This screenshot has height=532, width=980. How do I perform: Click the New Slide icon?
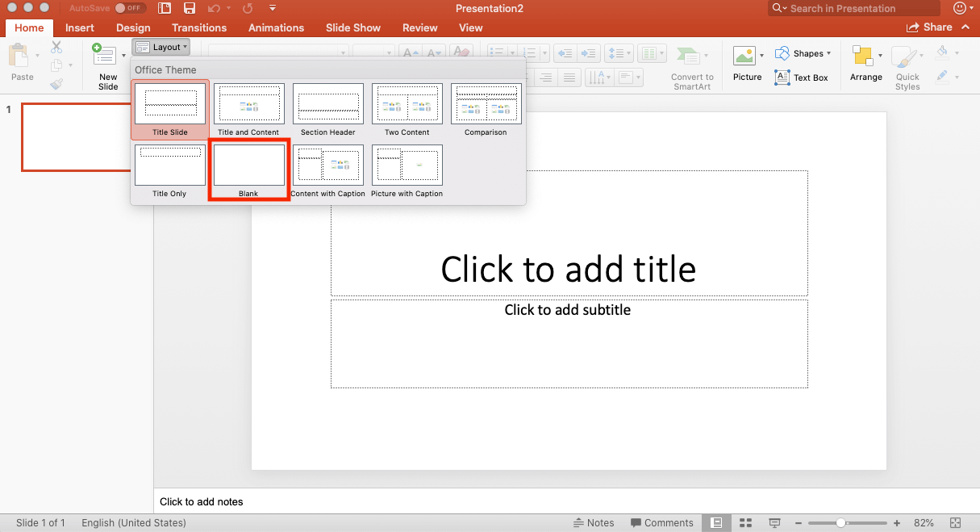point(105,57)
